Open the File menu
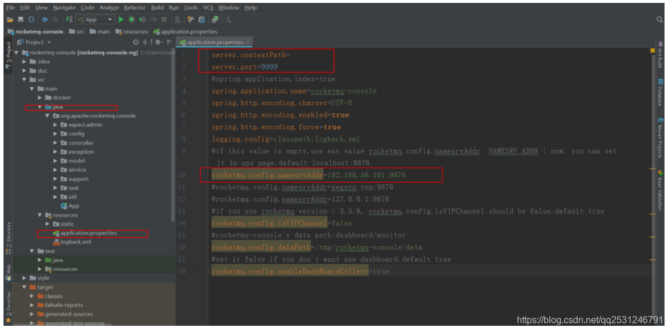Viewport: 668px width, 331px height. click(10, 8)
